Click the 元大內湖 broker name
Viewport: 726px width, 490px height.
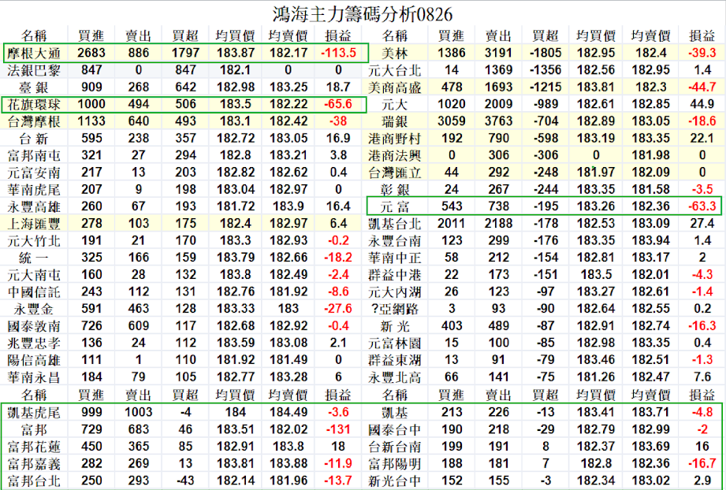click(394, 292)
